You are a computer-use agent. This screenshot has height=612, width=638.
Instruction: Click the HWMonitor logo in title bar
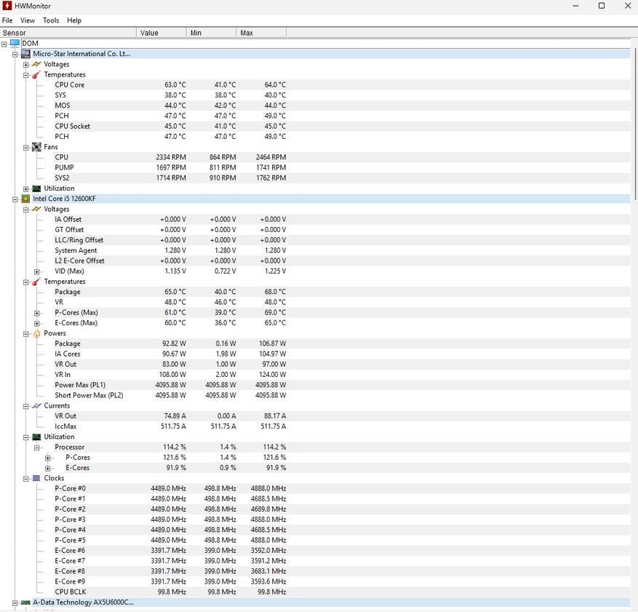click(7, 6)
